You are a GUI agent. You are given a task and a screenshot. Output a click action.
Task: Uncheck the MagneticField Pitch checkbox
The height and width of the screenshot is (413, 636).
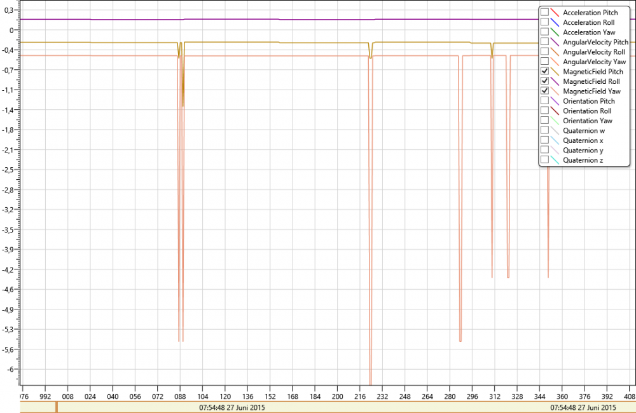point(544,72)
